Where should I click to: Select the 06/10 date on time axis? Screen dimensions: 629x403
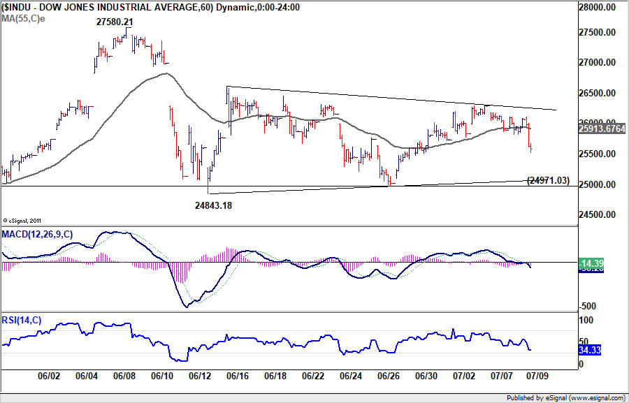click(x=162, y=376)
